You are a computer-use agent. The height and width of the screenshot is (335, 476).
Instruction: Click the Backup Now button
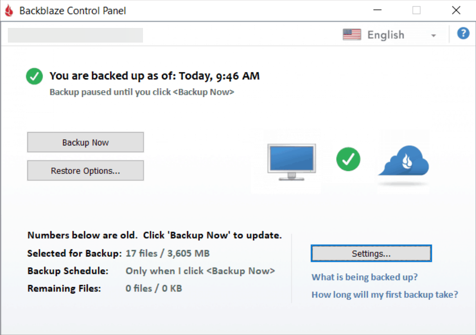click(x=86, y=142)
